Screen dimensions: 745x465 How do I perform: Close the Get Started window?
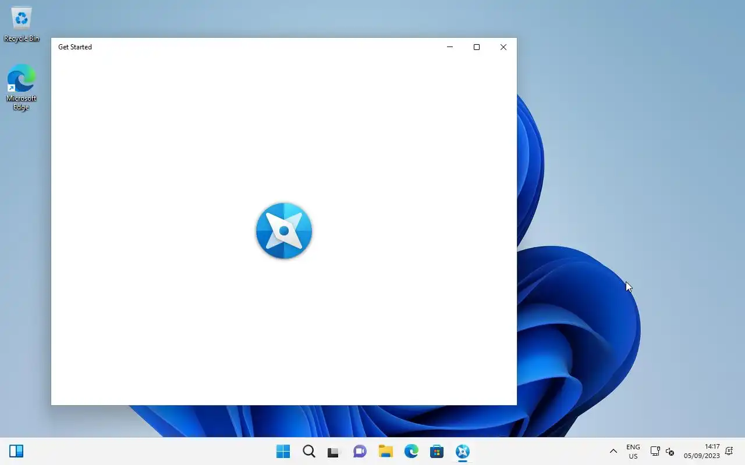[x=503, y=47]
